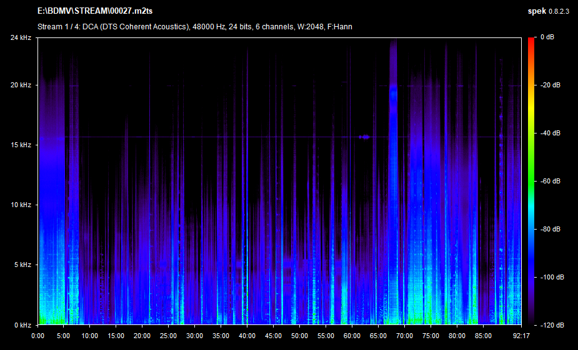Click the 15 kHz frequency axis label
The image size is (578, 350).
click(x=23, y=145)
